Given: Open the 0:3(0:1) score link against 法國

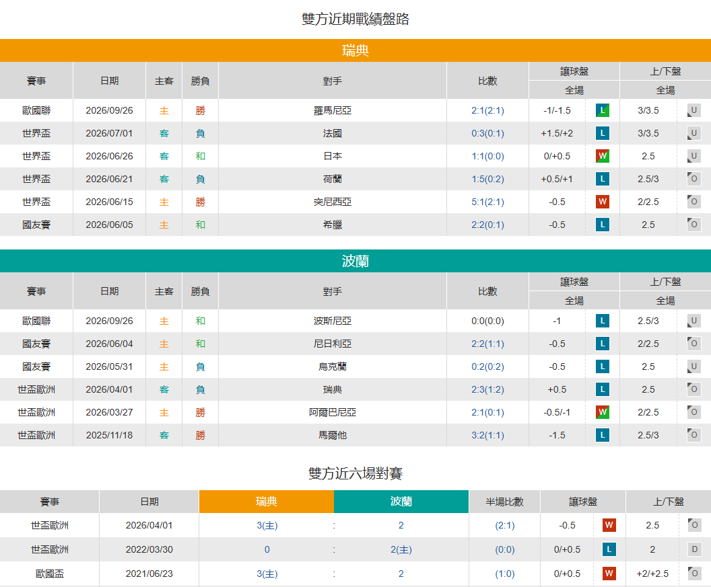Looking at the screenshot, I should click(487, 133).
